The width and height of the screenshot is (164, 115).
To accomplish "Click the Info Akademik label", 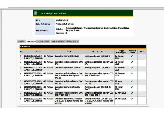I will tap(42, 31).
